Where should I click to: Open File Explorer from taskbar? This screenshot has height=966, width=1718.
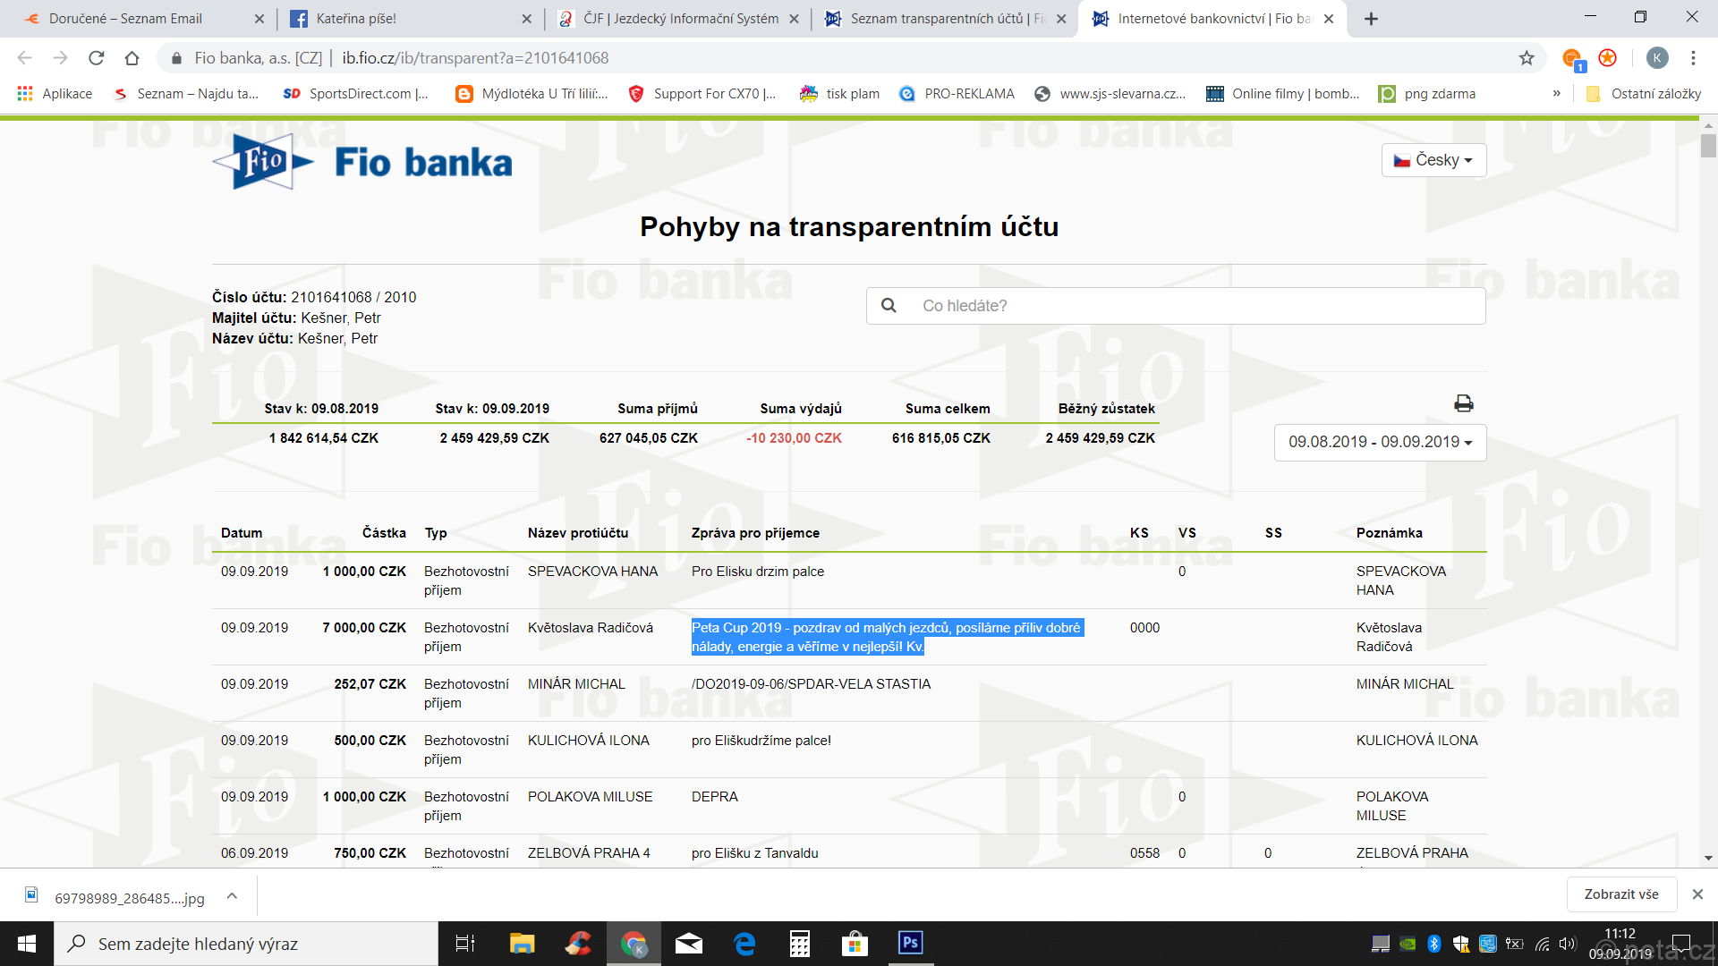click(522, 943)
